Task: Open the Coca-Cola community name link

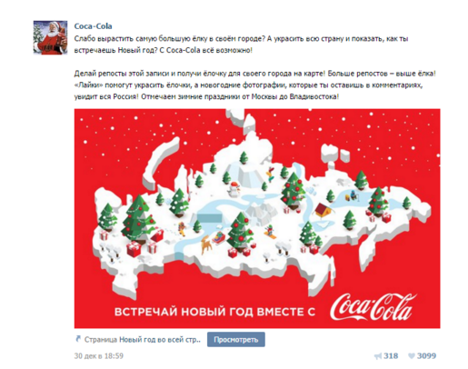Action: 93,26
